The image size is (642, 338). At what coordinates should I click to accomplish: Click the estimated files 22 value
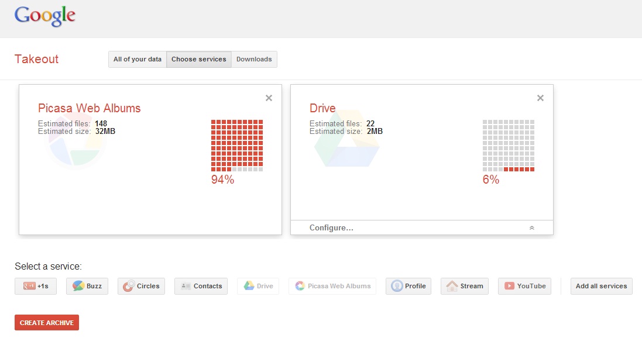click(x=370, y=123)
